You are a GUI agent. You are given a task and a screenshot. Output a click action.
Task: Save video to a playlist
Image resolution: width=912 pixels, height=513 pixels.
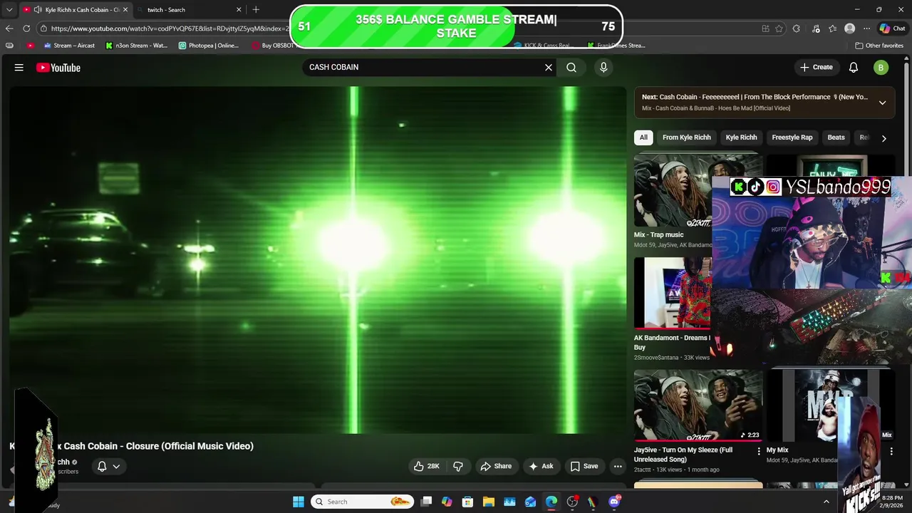point(584,466)
